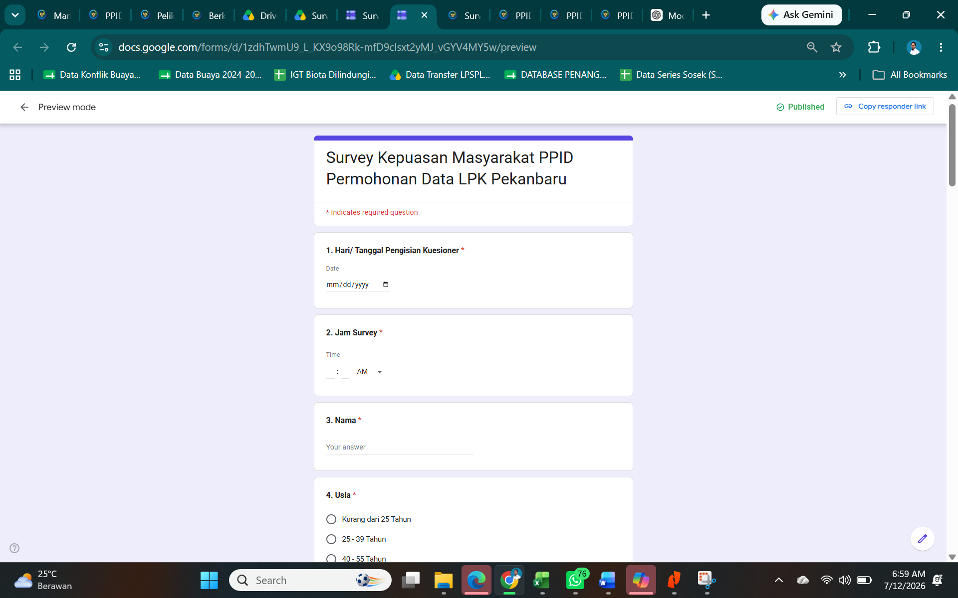Click the floating pencil edit form icon
Viewport: 958px width, 598px height.
click(x=922, y=539)
